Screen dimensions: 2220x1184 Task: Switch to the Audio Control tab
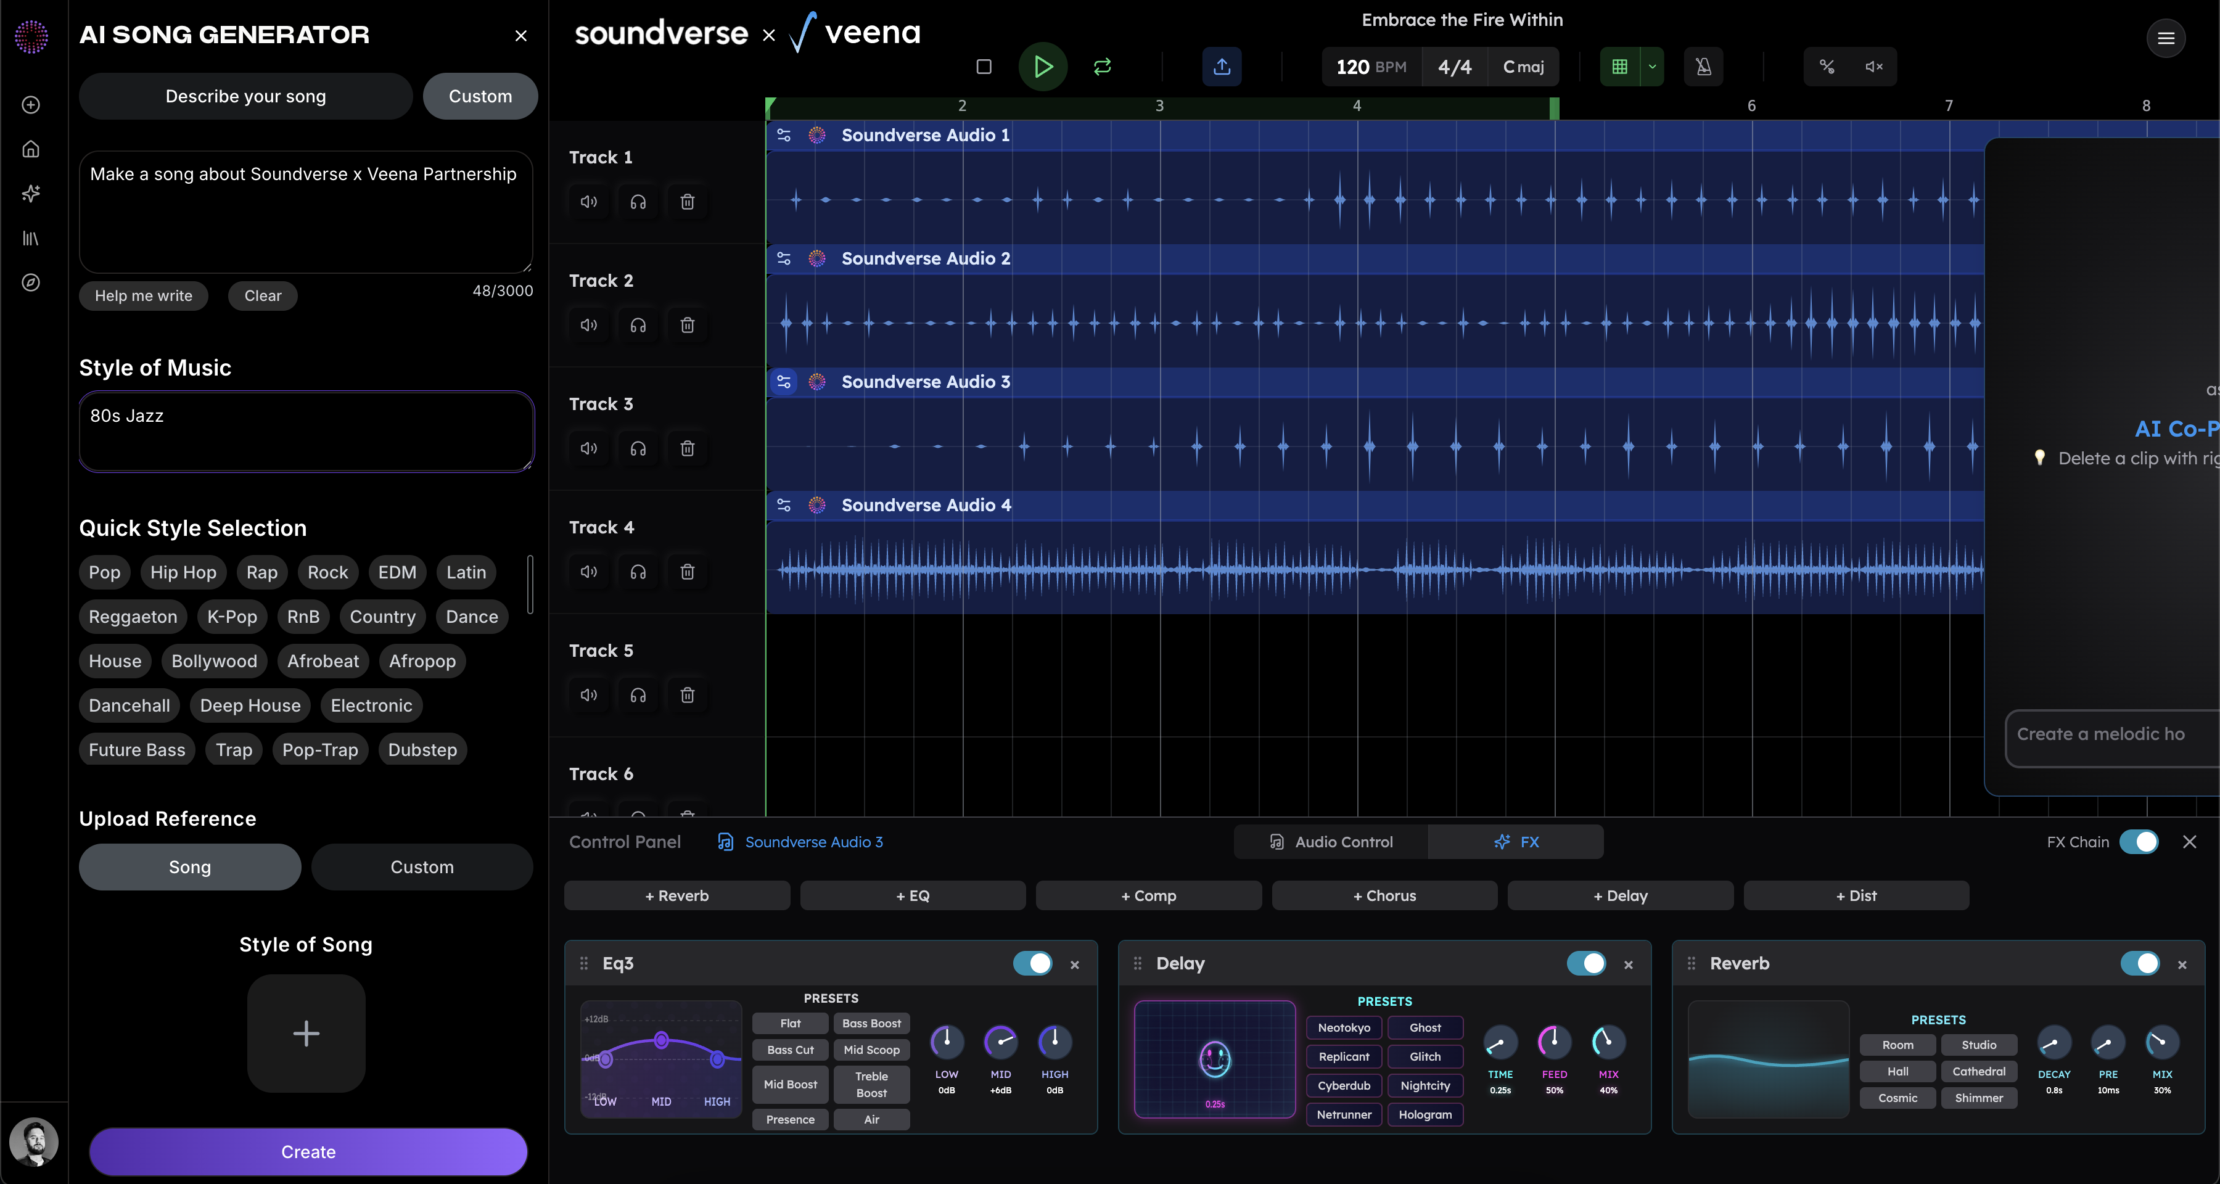click(x=1331, y=842)
